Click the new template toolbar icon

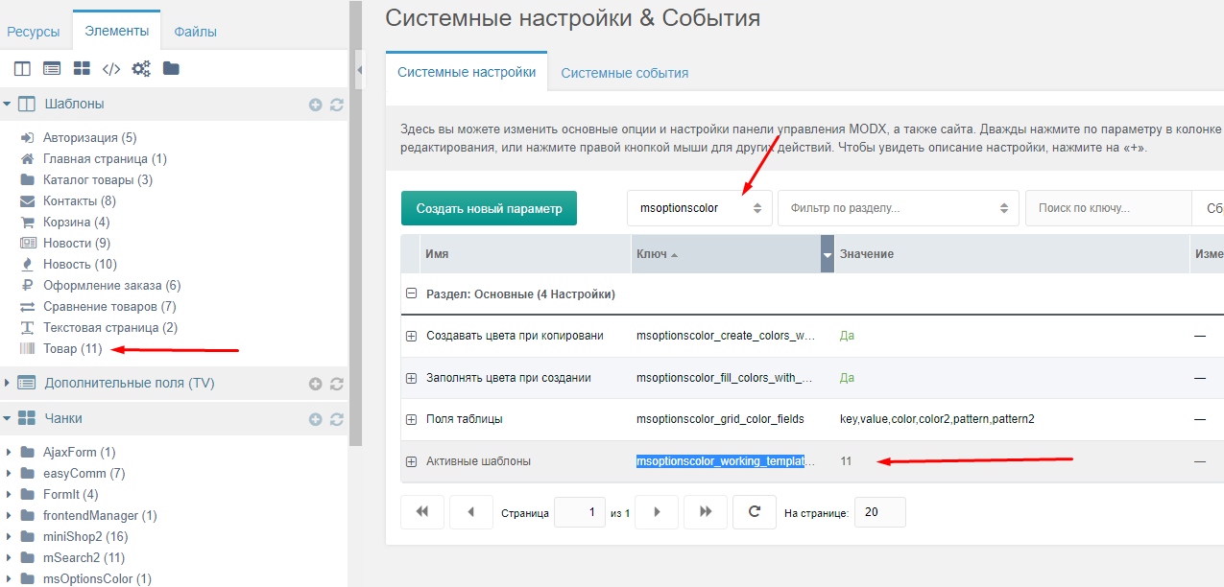click(x=22, y=69)
